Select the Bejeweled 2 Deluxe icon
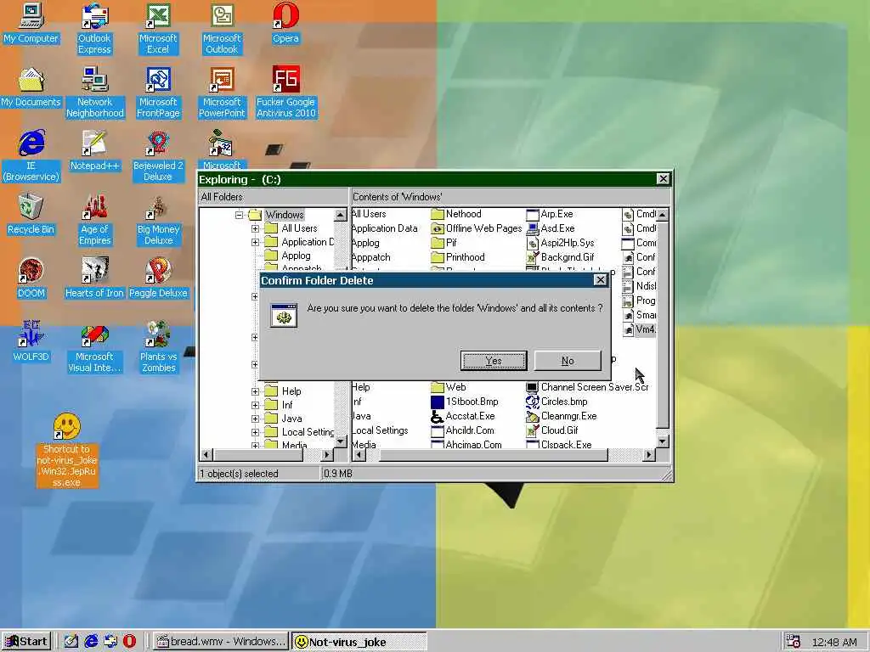This screenshot has width=870, height=652. coord(157,156)
